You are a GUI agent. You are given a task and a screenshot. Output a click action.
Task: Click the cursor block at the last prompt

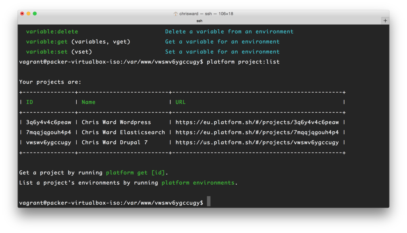click(x=209, y=202)
